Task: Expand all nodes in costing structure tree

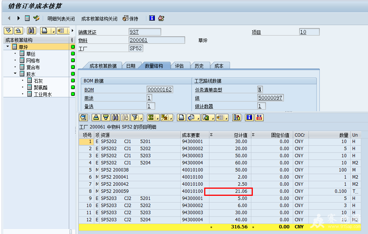Action: tap(9, 31)
